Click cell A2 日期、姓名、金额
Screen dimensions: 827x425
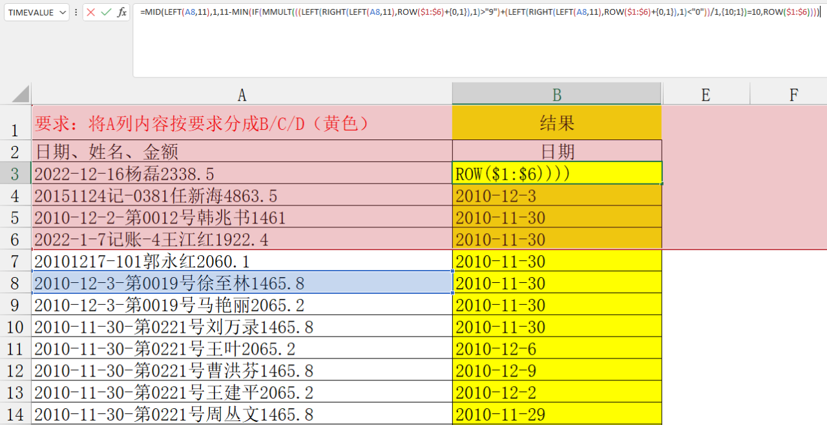coord(242,151)
